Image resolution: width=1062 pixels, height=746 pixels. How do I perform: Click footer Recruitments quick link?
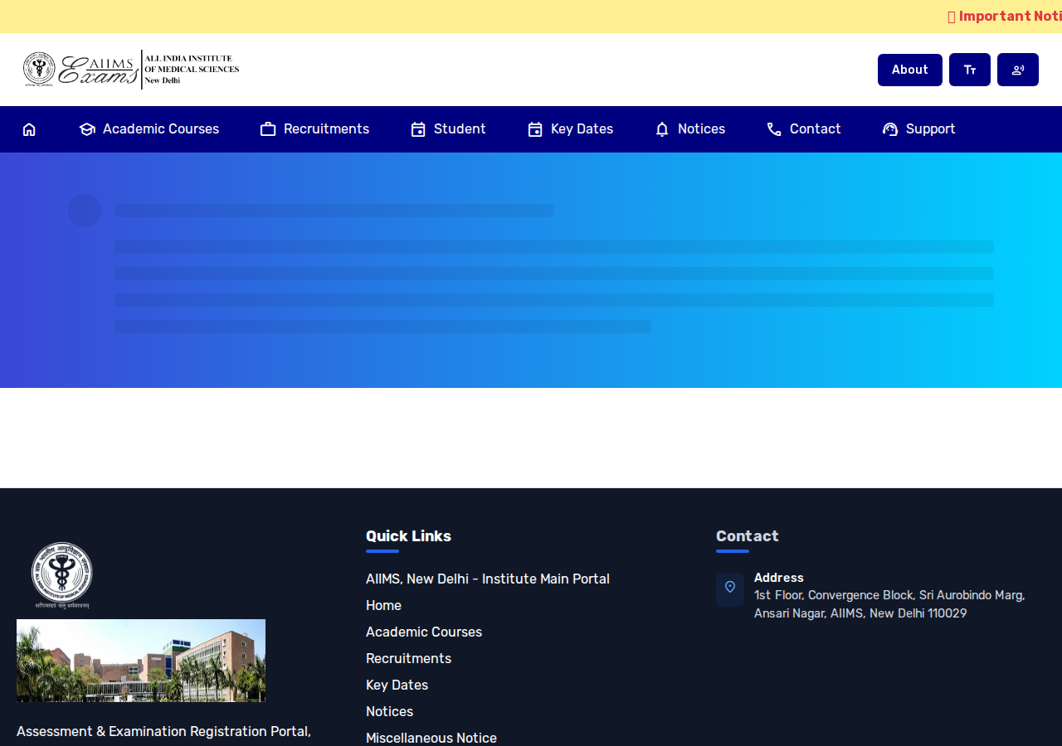coord(408,659)
